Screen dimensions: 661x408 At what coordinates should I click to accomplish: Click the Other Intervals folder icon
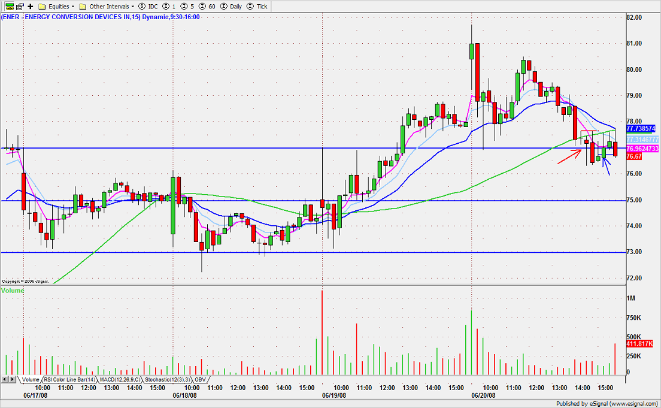(83, 7)
